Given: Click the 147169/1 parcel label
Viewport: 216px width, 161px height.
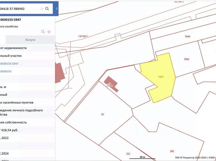Looking at the screenshot, I should [x=83, y=36].
